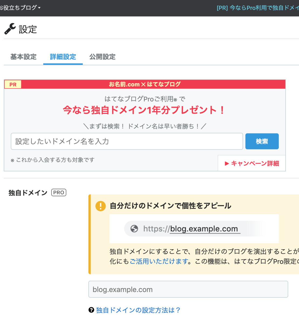Viewport: 299px width, 323px height.
Task: Click the yellow exclamation notice icon
Action: 101,206
